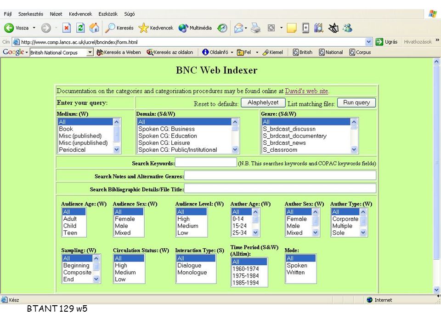Open the history clock icon
Viewport: 441px width, 331px height.
pos(222,28)
